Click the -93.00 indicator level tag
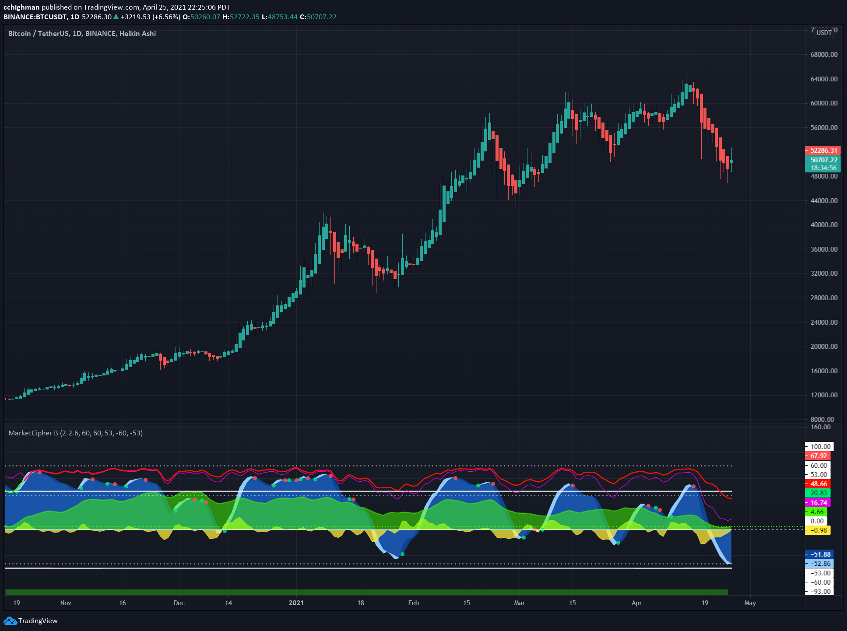Screen dimensions: 847x631 [819, 592]
